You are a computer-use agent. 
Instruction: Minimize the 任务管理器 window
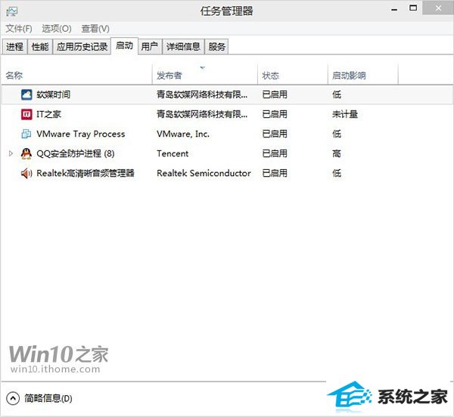click(394, 8)
